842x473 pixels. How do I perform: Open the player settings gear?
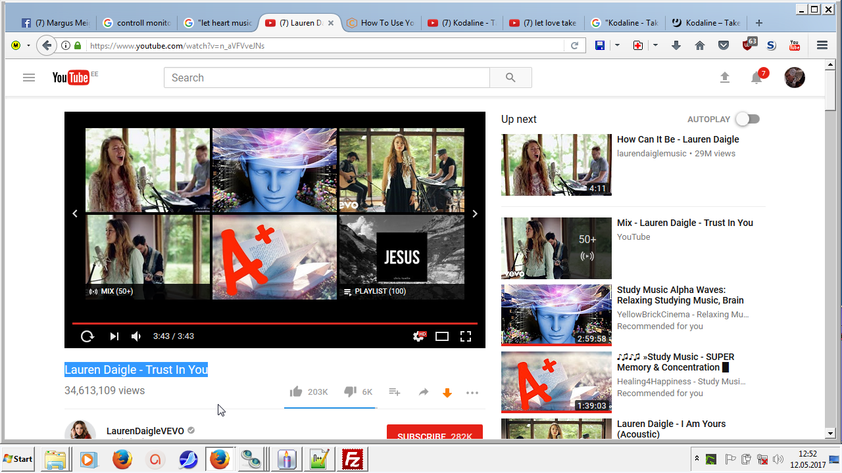click(418, 336)
